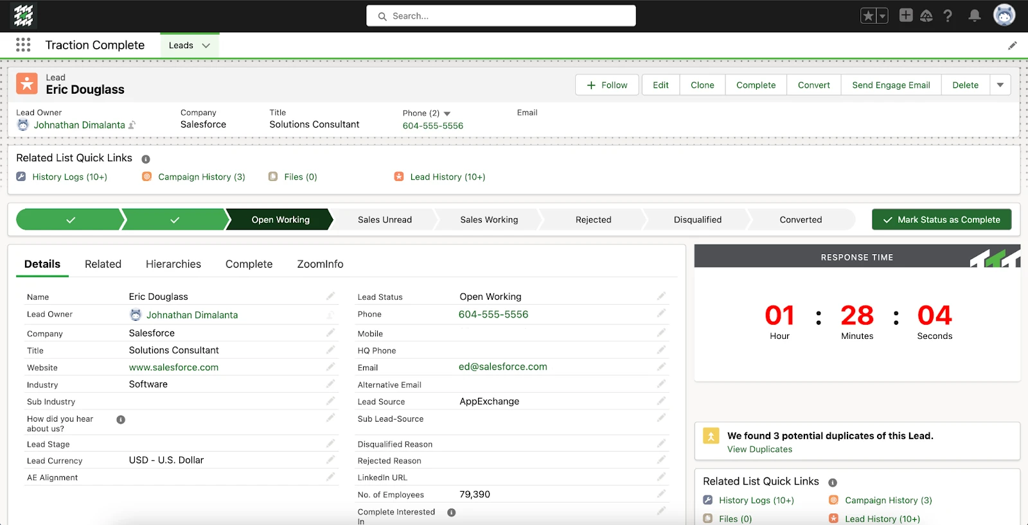Expand the Leads tab chevron
The height and width of the screenshot is (525, 1028).
(206, 46)
